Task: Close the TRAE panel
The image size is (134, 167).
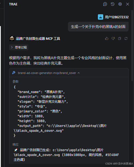Action: tap(128, 4)
